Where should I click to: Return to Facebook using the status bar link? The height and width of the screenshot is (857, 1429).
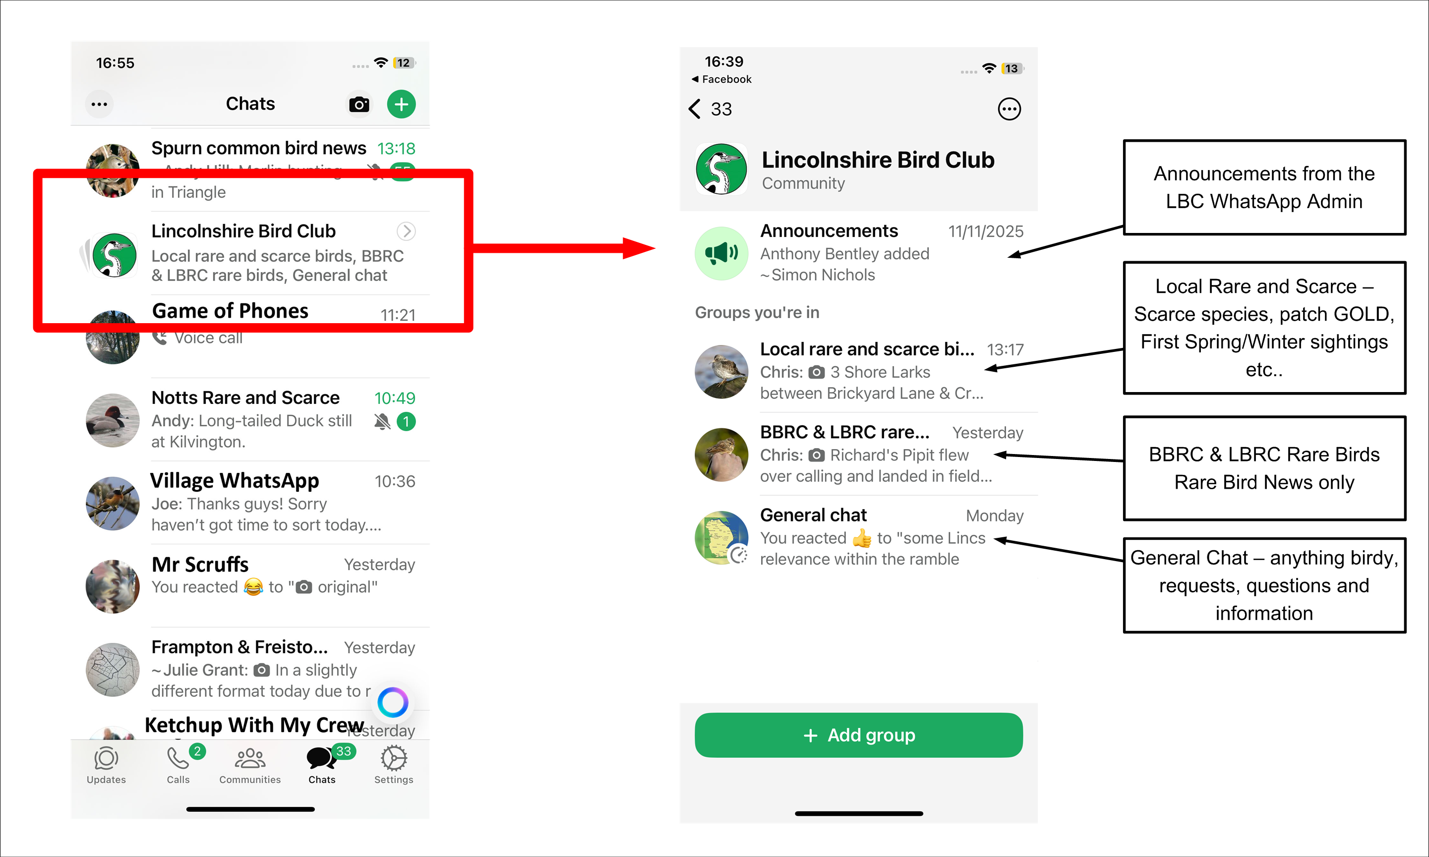click(721, 79)
